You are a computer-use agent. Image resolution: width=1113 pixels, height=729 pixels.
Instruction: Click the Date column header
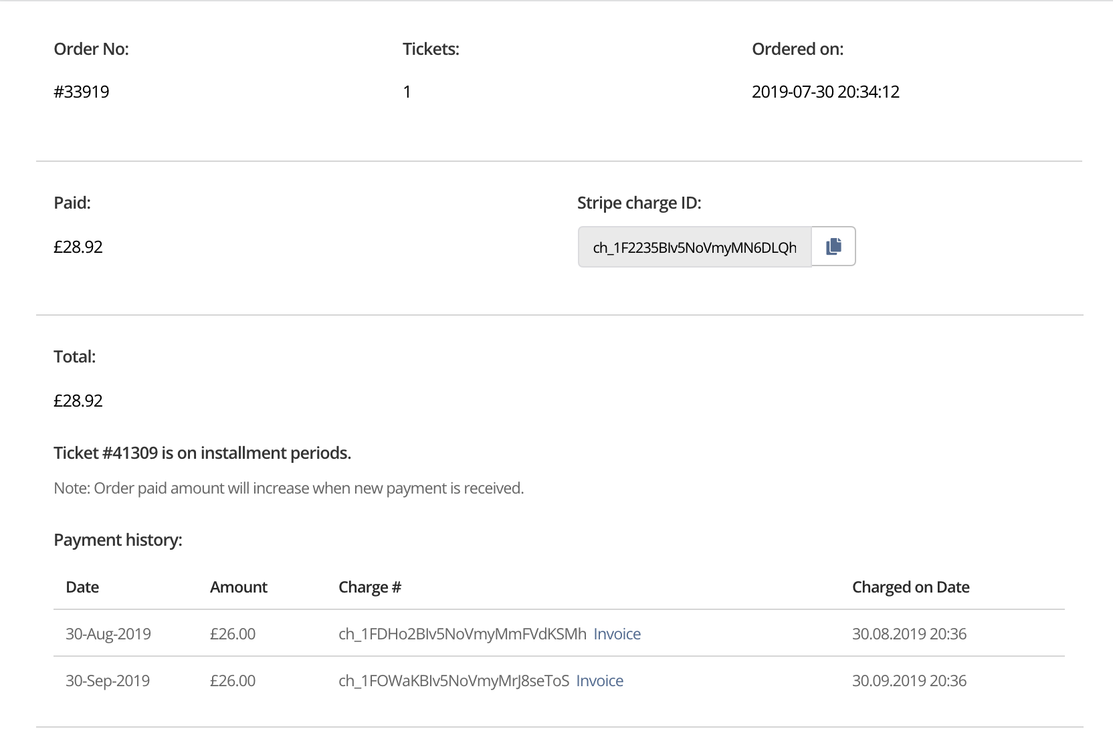tap(82, 587)
